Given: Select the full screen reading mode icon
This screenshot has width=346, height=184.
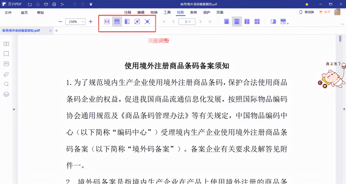Looking at the screenshot, I should click(x=147, y=21).
